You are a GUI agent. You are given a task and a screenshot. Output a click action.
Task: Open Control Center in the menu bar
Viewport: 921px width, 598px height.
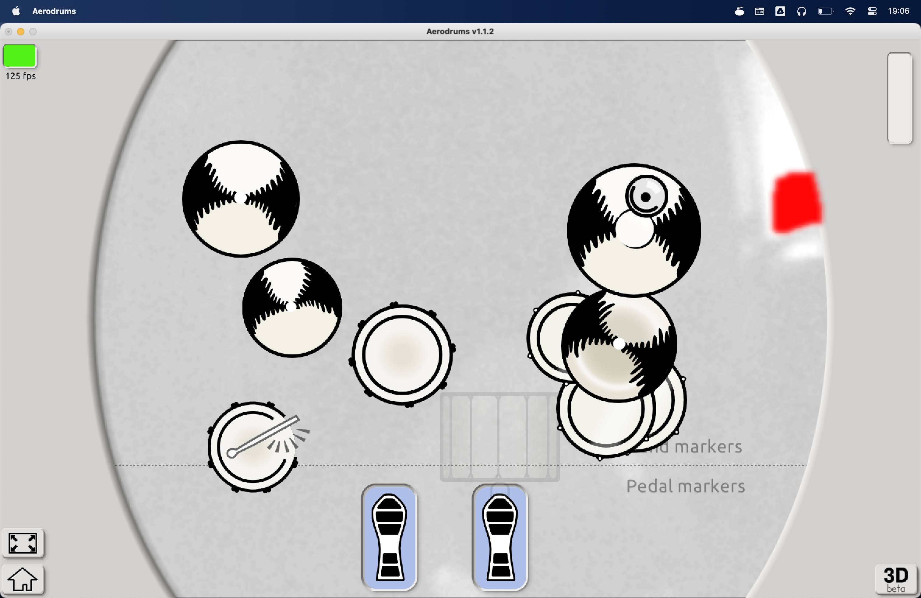[872, 11]
